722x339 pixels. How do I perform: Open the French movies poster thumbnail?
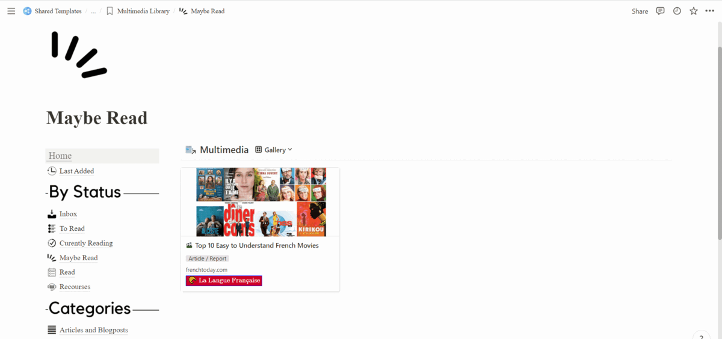[x=261, y=202]
